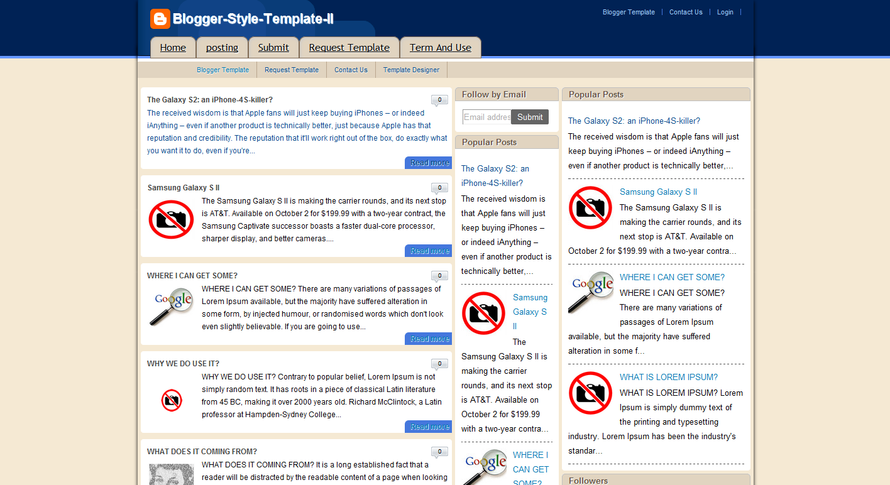Focus the Email address input field
890x485 pixels.
coord(486,117)
